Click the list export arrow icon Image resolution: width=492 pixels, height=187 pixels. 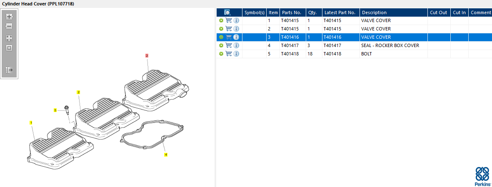tap(9, 70)
